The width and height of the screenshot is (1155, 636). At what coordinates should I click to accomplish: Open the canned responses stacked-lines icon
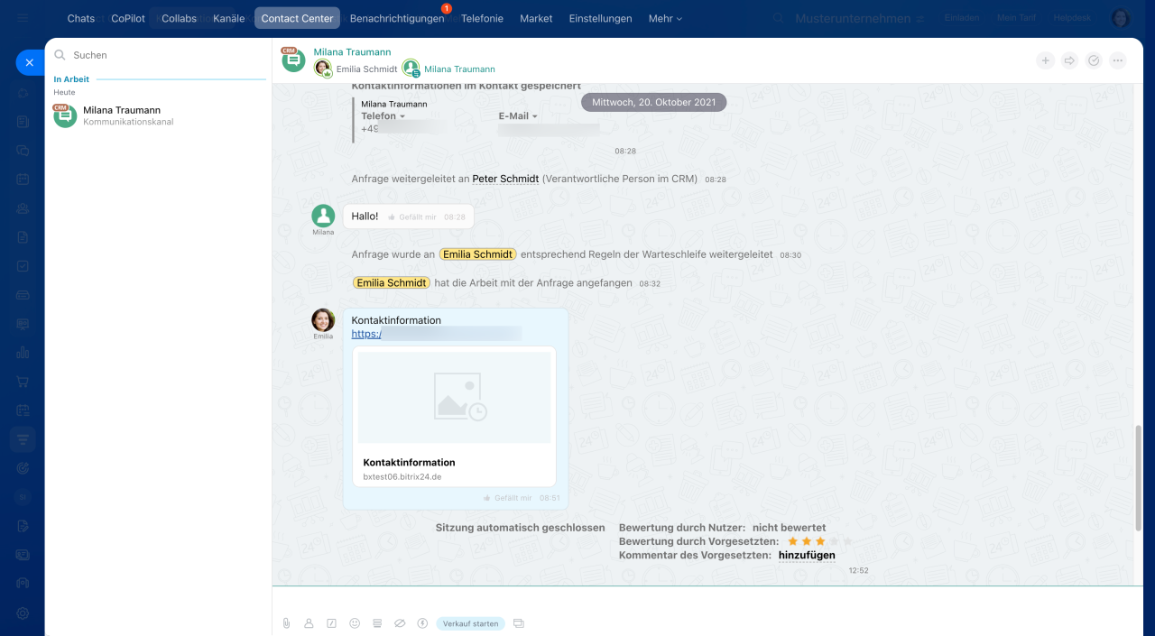377,623
